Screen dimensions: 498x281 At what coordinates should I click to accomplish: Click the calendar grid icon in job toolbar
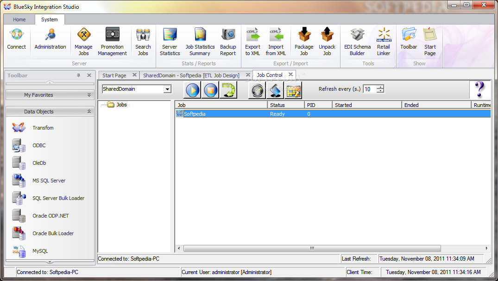pos(293,90)
